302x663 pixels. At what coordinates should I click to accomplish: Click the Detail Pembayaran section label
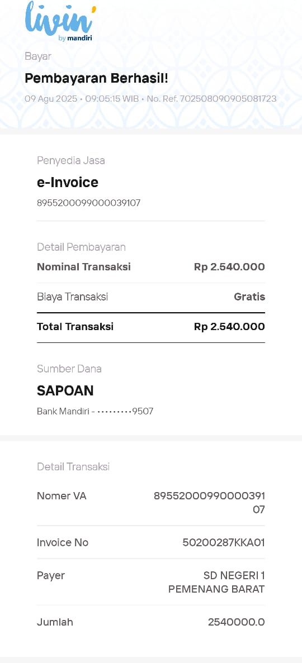[81, 247]
